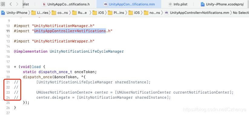Open UnityAppController+Notifications.mm breadcrumb

click(x=199, y=13)
